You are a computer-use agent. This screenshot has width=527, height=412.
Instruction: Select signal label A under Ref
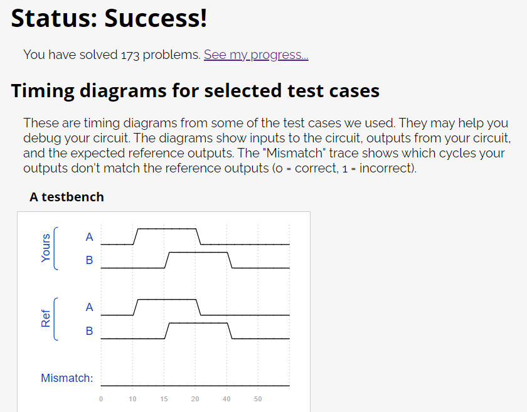point(89,307)
